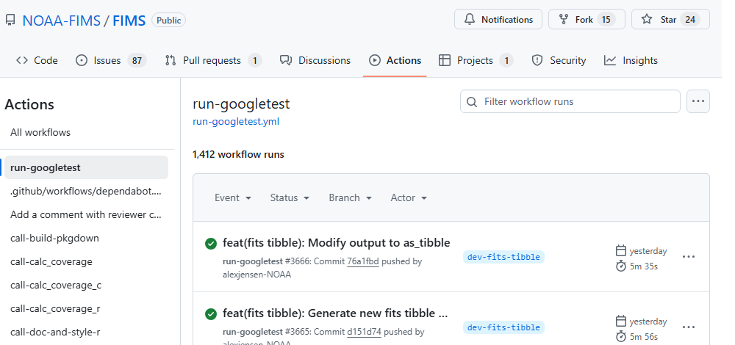The image size is (735, 345).
Task: Click dev-fits-tibble branch label of run #3665
Action: 503,327
